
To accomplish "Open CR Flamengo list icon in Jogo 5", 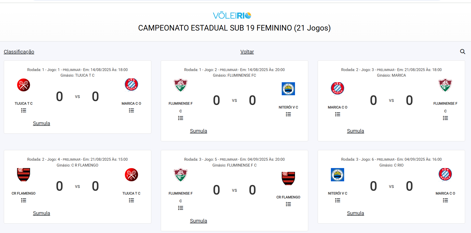I will 288,204.
